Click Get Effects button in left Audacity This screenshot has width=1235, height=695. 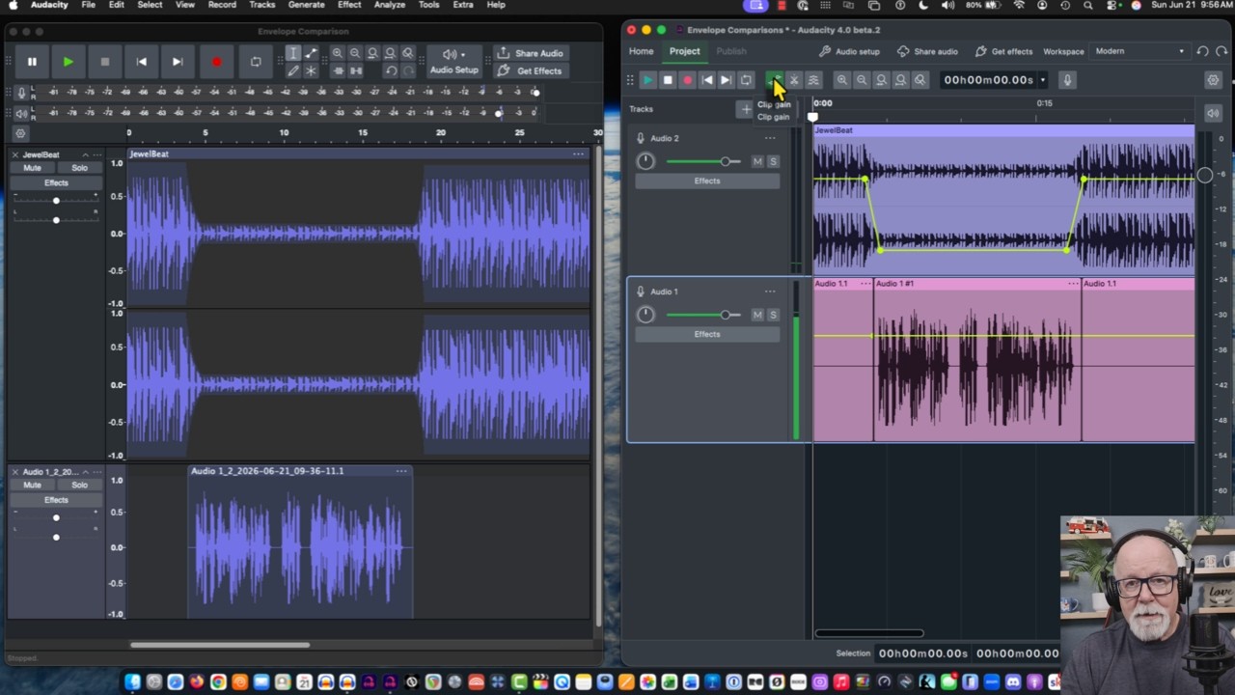[x=530, y=71]
